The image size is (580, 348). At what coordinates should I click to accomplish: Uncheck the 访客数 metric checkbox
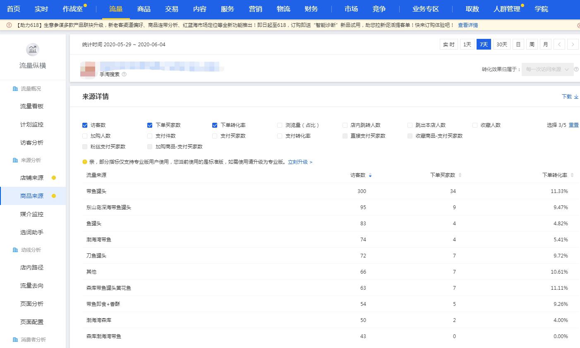(85, 125)
